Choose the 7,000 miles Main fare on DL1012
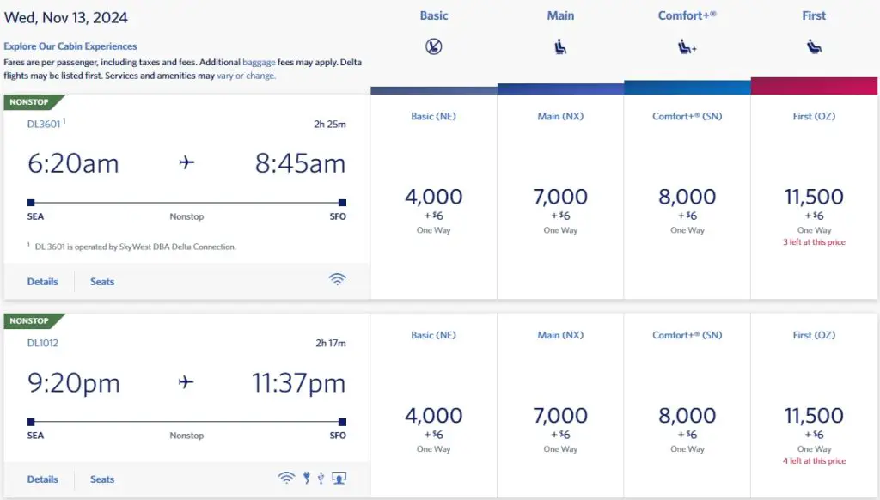Screen dimensions: 880x500 (561, 417)
